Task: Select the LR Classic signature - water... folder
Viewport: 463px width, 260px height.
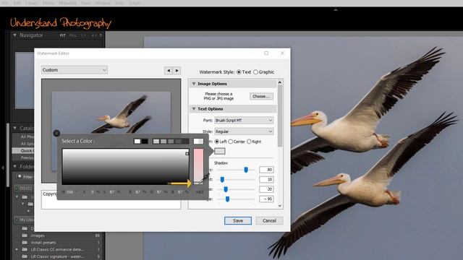Action: point(58,256)
